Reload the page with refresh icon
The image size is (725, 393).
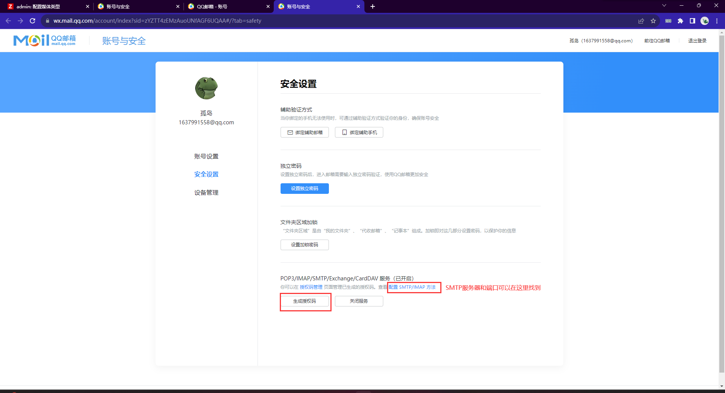point(32,21)
